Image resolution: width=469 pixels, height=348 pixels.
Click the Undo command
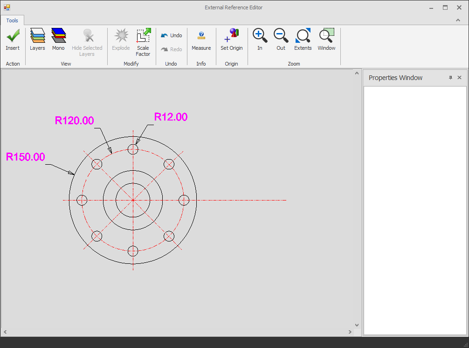171,35
